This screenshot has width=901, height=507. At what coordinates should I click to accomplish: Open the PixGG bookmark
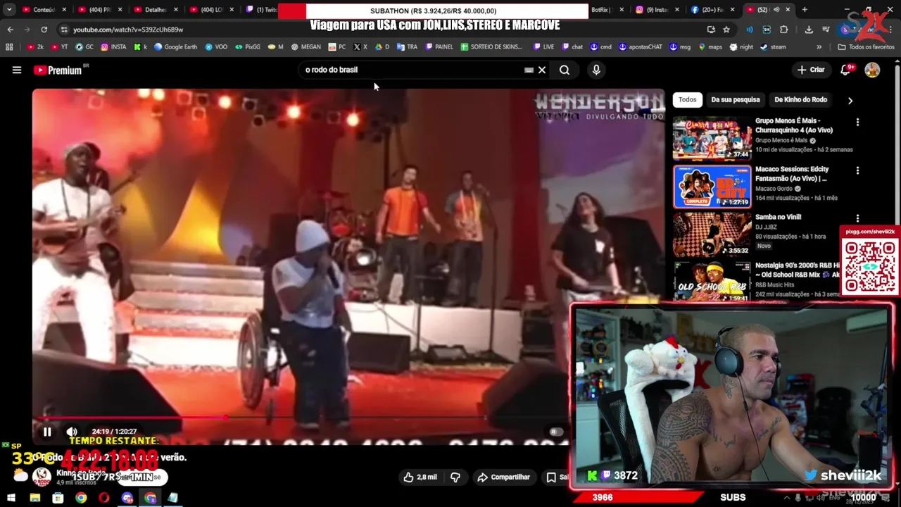[x=247, y=47]
